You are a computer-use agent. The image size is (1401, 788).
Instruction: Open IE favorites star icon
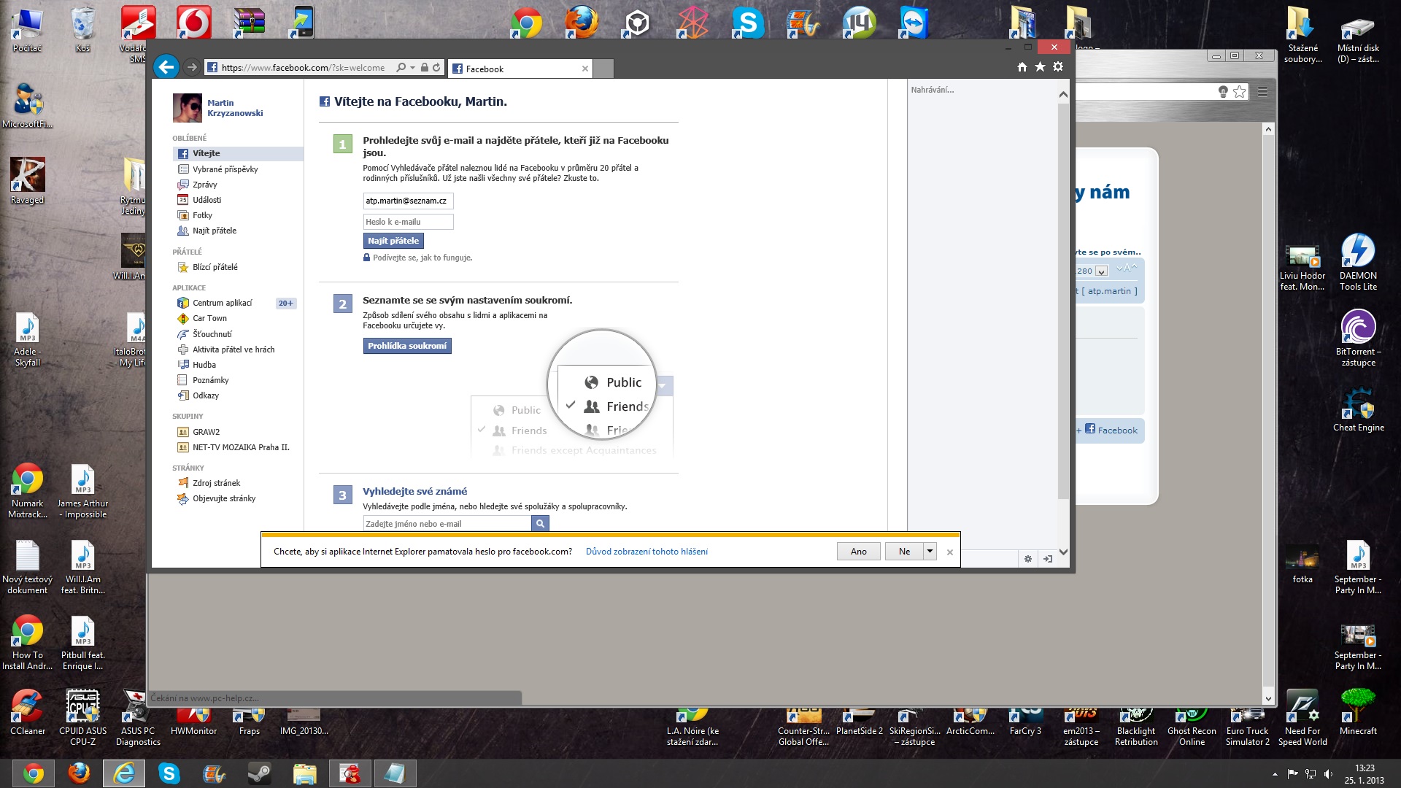pyautogui.click(x=1040, y=67)
